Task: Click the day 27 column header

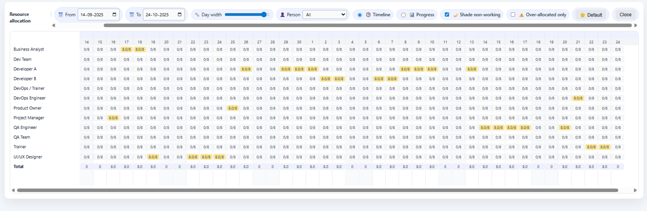Action: (259, 42)
